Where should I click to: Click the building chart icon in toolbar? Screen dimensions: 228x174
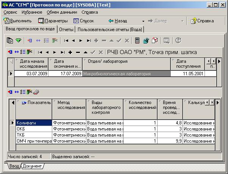pos(146,40)
